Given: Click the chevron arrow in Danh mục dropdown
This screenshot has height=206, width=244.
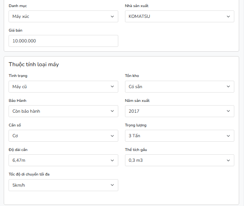Looking at the screenshot, I should [x=112, y=16].
